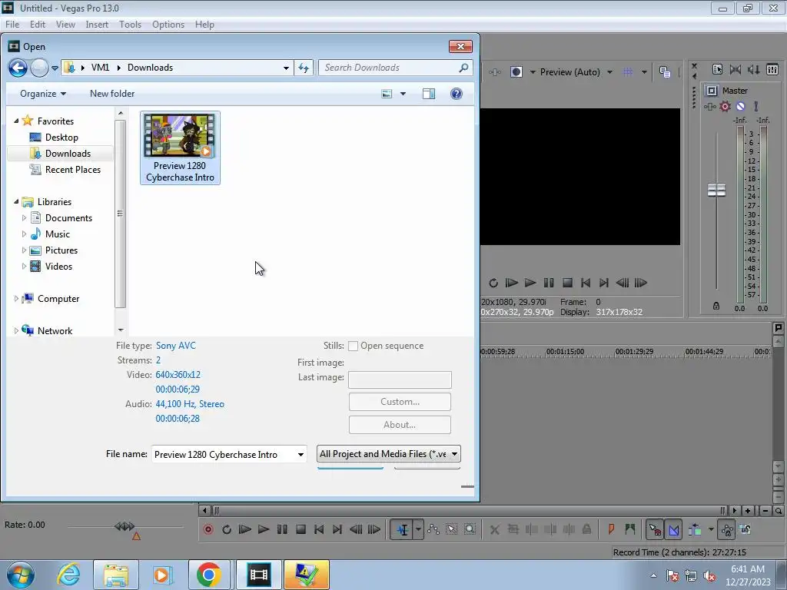Click Pause in the bottom transport bar
Image resolution: width=787 pixels, height=590 pixels.
click(282, 529)
